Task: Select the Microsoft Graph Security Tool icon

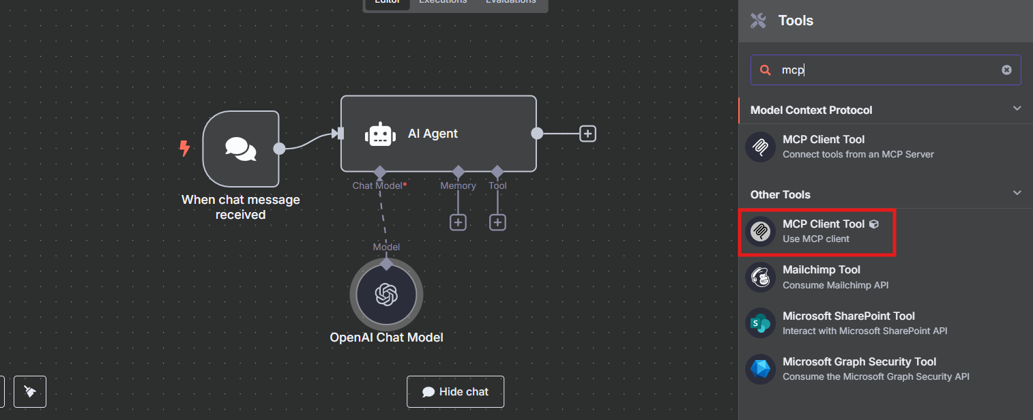Action: click(760, 369)
